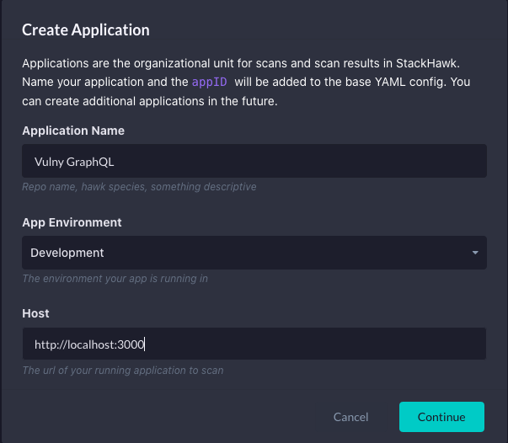Click the Application Name input field

coord(254,161)
